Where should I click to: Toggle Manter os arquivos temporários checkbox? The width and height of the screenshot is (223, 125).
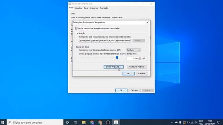pyautogui.click(x=76, y=28)
